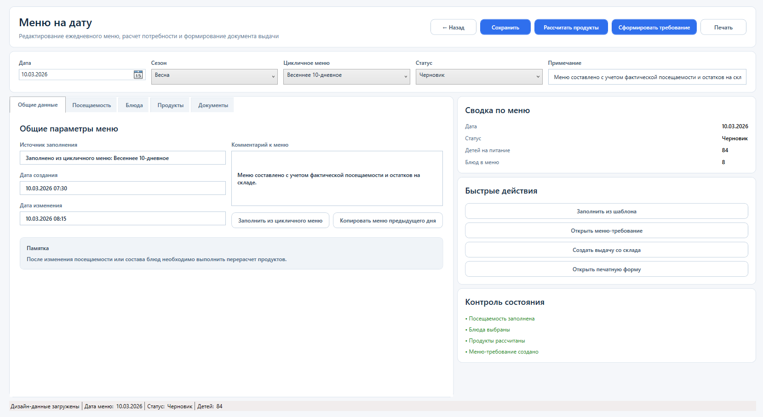This screenshot has height=417, width=763.
Task: Select the Продукты tab
Action: (x=170, y=105)
